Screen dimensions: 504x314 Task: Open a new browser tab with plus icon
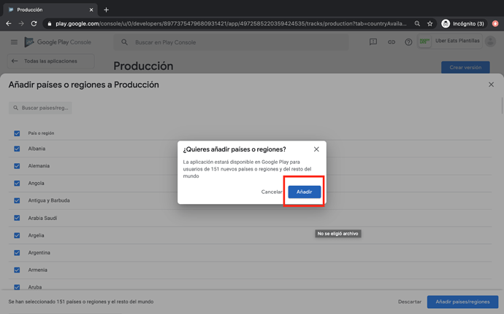[106, 10]
